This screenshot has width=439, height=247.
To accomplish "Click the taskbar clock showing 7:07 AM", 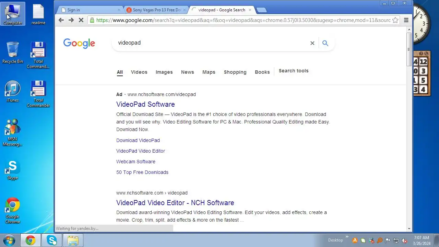I will (422, 240).
